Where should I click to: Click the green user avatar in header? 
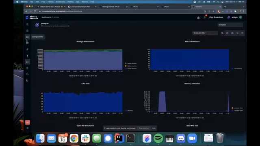(240, 17)
